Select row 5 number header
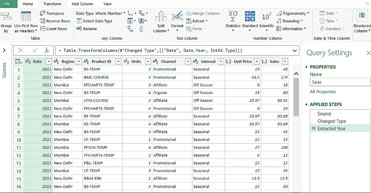This screenshot has height=193, width=371. 18,101
